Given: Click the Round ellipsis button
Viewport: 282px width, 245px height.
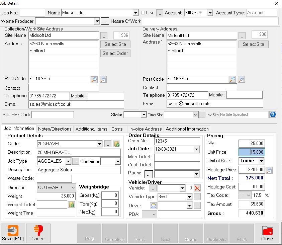Looking at the screenshot, I should (x=149, y=174).
